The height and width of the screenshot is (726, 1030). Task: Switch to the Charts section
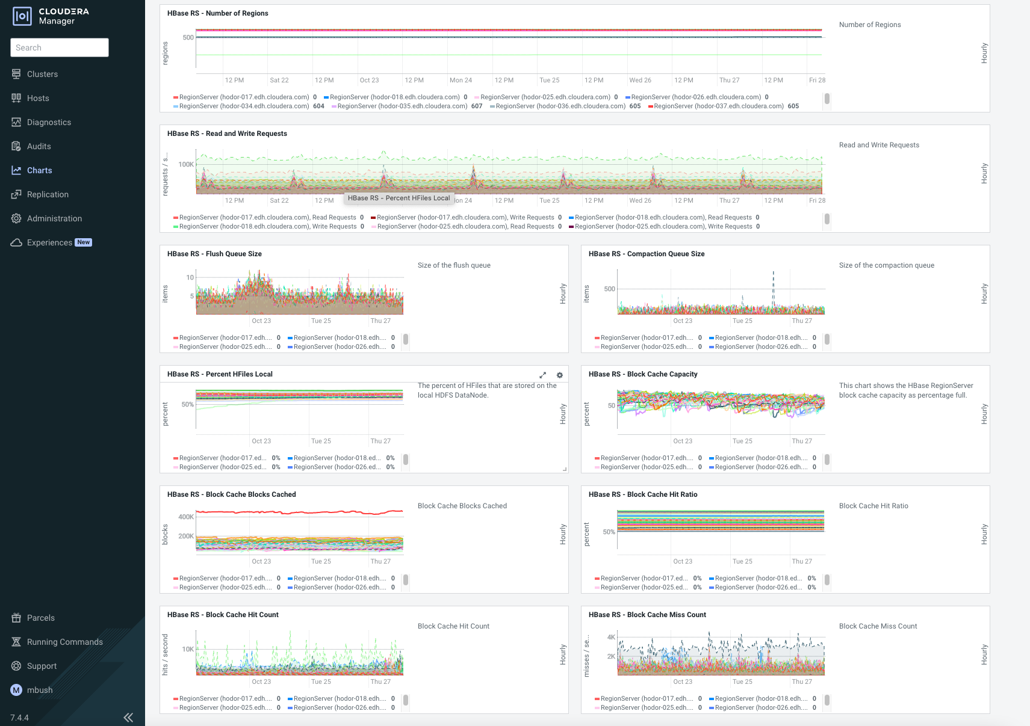40,170
